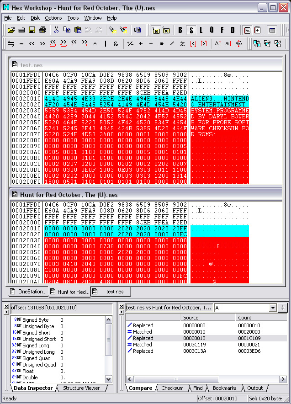Viewport: 291px width, 404px height.
Task: Click the Find flashlight icon
Action: 112,30
